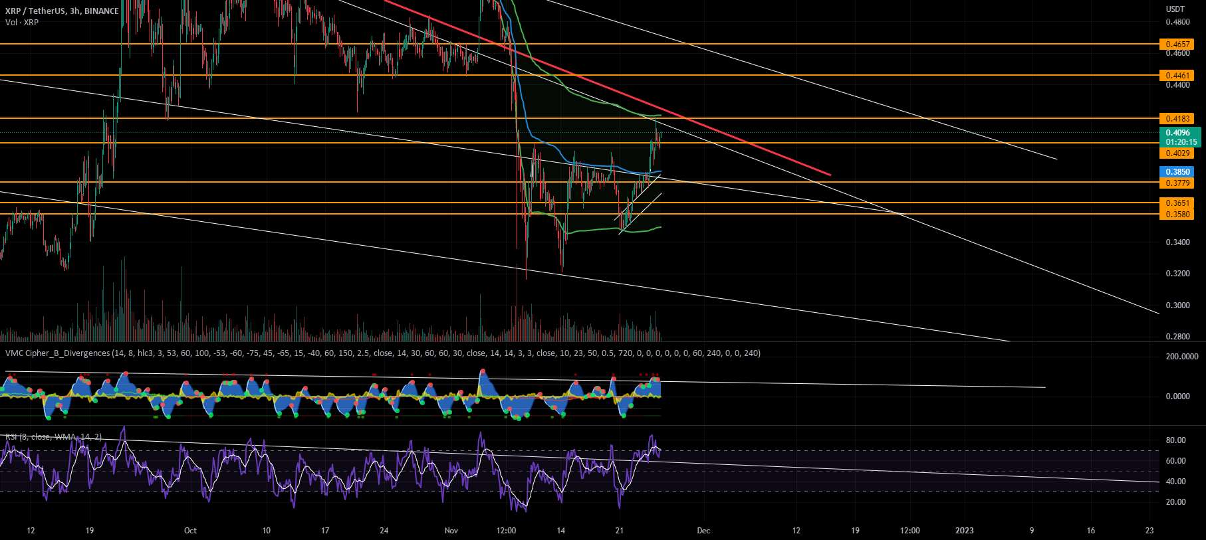Viewport: 1206px width, 540px height.
Task: Click the blue 0.3850 indicator value label
Action: (1176, 172)
